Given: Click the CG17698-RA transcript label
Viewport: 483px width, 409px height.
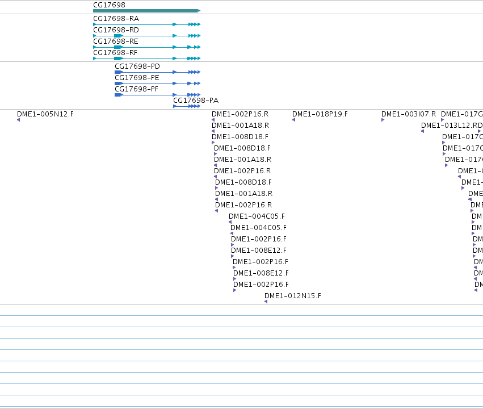Looking at the screenshot, I should 116,19.
